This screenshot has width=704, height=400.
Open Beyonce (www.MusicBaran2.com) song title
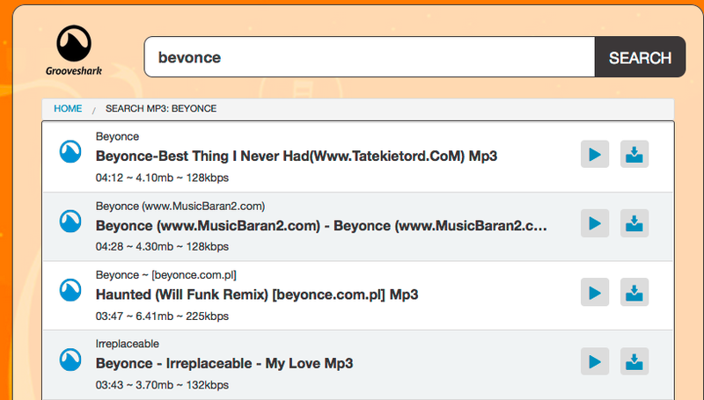click(321, 226)
